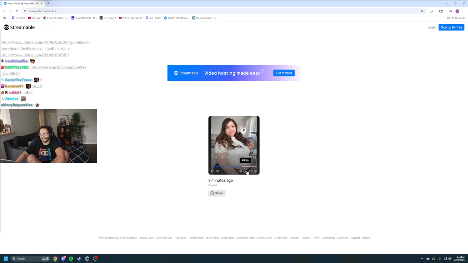
Task: Open the Livestream footer link
Action: pyautogui.click(x=281, y=238)
